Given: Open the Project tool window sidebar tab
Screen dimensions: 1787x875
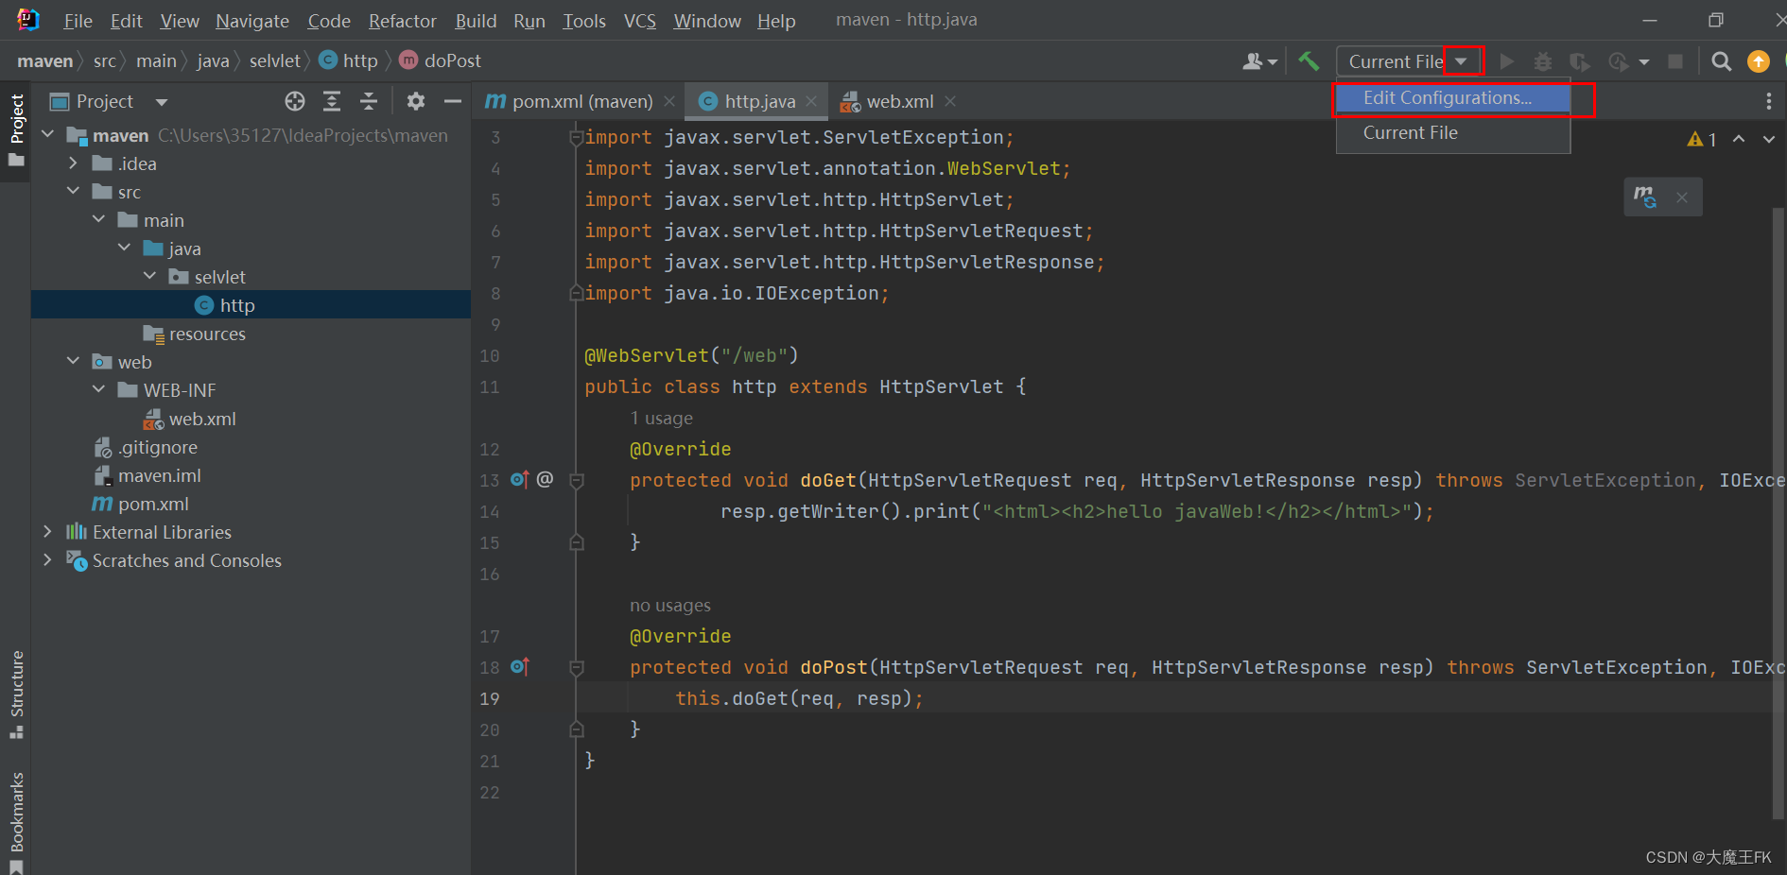Looking at the screenshot, I should click(16, 130).
